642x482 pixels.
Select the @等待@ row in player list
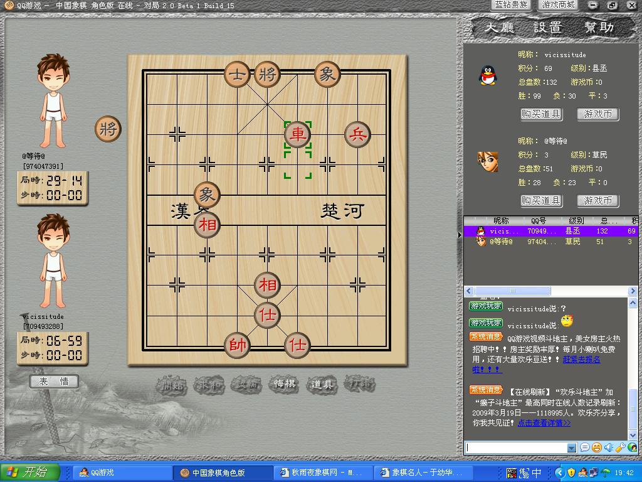point(550,242)
